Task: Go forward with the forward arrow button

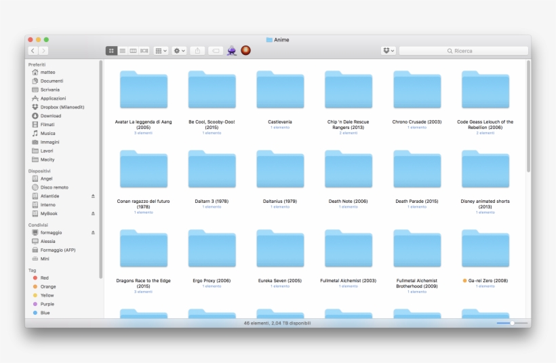Action: 43,51
